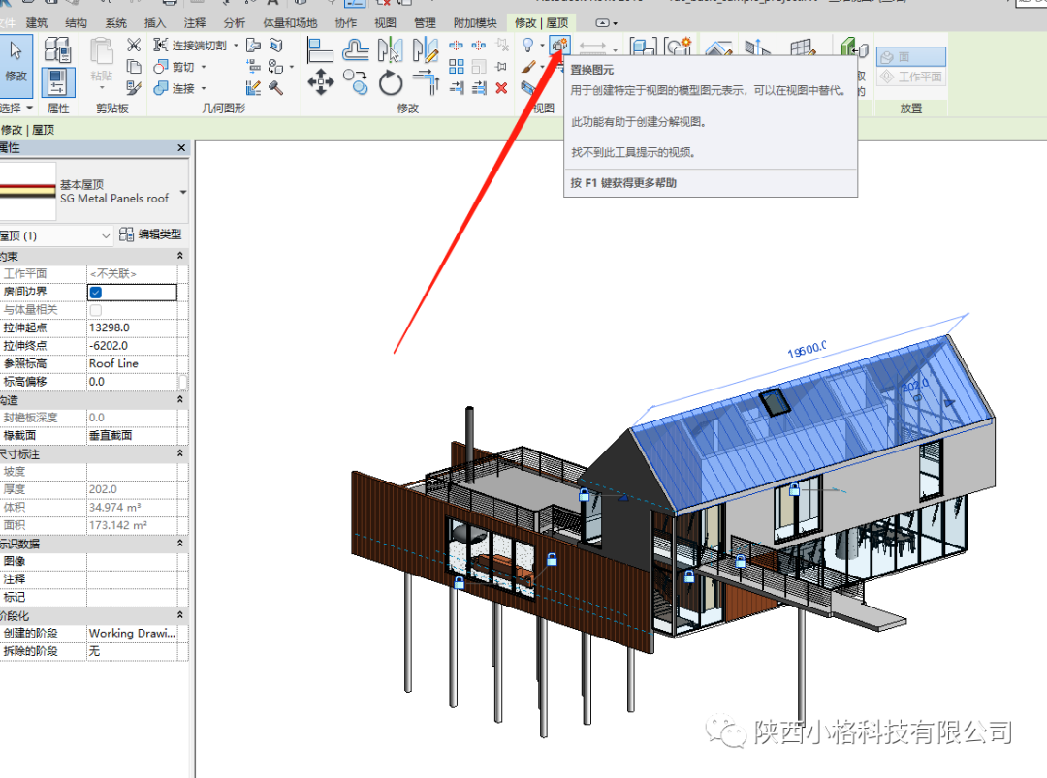Click the 19500.0 dimension on the roof
Screen dimensions: 1047x778
807,349
